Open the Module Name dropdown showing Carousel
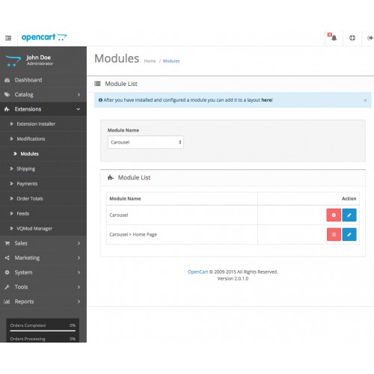 coord(146,142)
